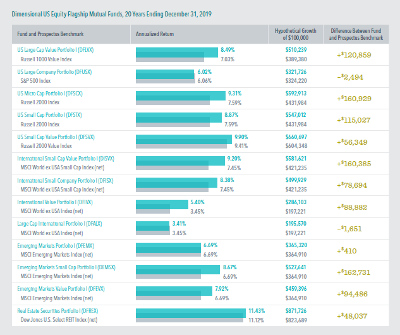
Task: Click the $510,239 growth value
Action: [x=296, y=50]
